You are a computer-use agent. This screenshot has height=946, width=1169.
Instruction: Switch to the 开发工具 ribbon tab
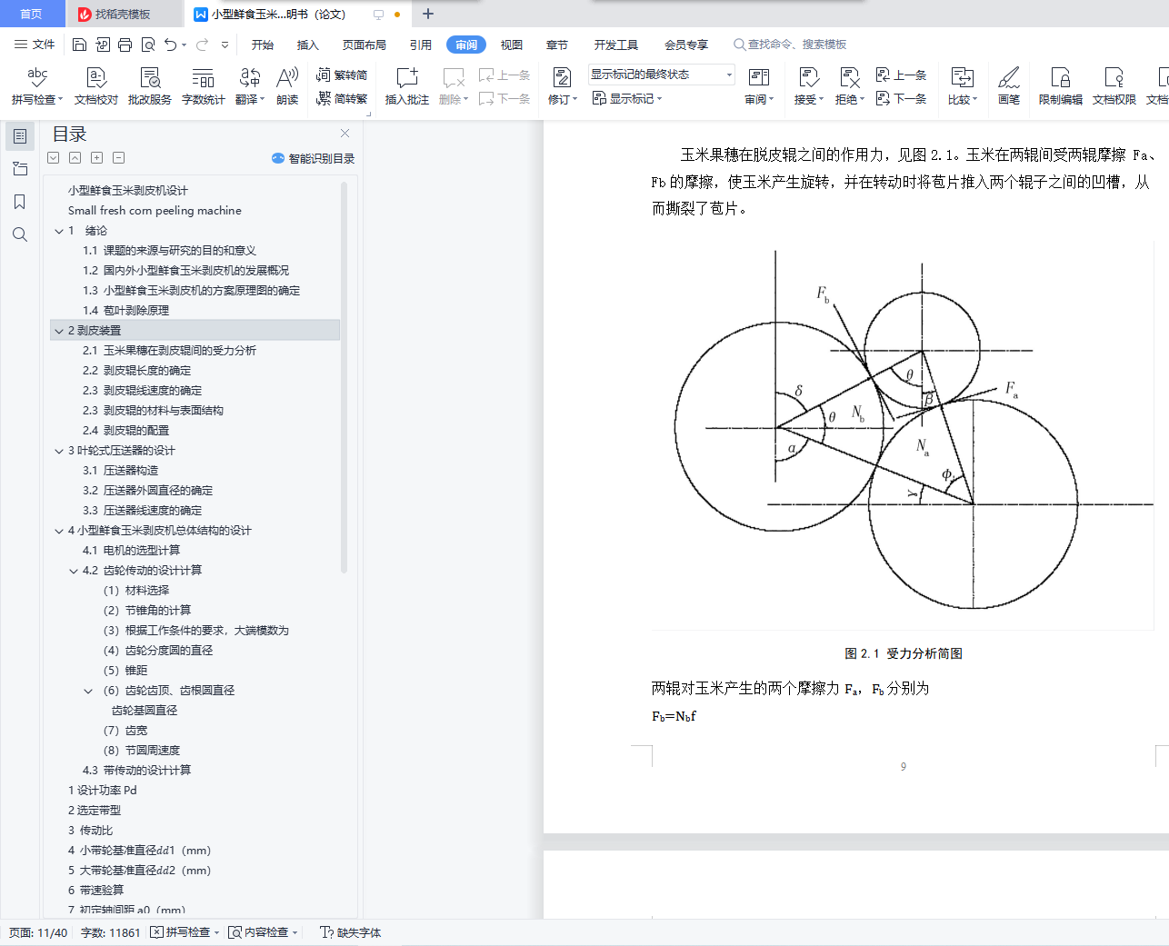point(616,45)
